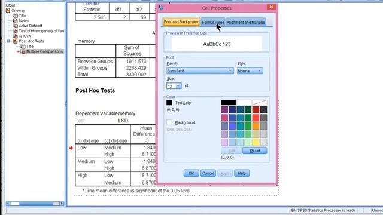Click Cancel in Cell Properties

point(208,173)
